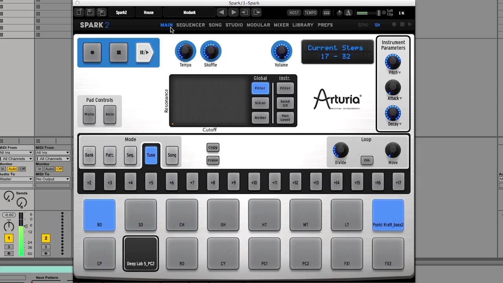Screen dimensions: 503x283
Task: Click the large Stop button in the transport
Action: pyautogui.click(x=119, y=53)
